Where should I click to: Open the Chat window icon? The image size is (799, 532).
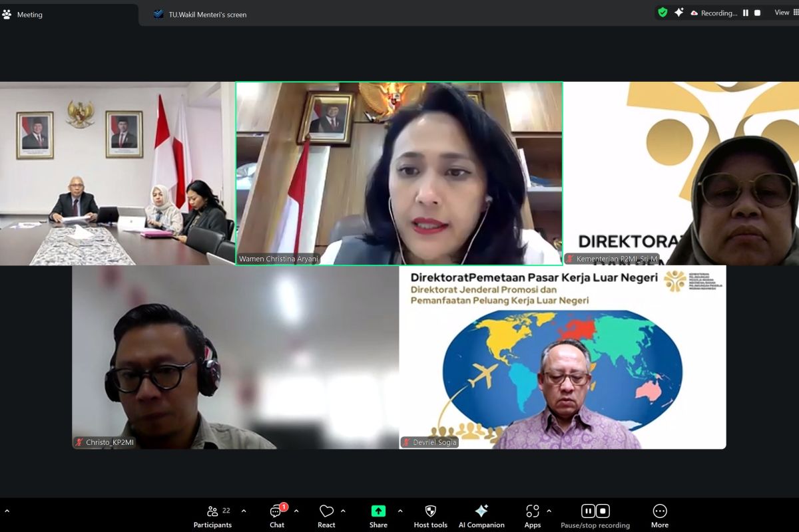click(276, 512)
